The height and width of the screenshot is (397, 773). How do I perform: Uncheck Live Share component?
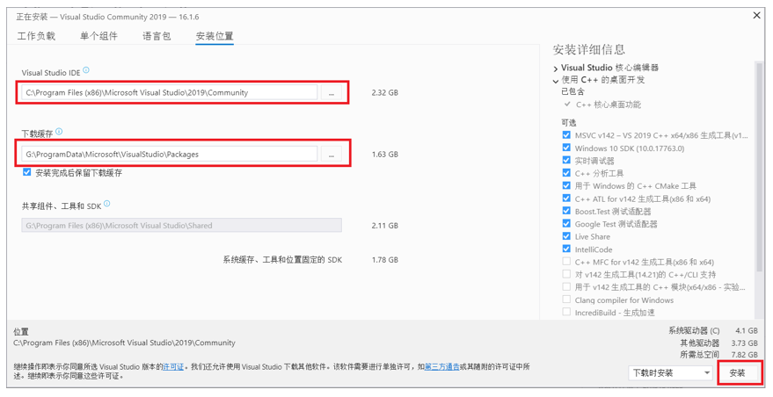566,236
